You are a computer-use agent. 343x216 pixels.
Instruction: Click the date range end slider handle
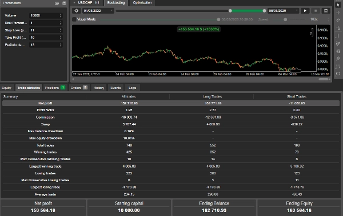[264, 11]
